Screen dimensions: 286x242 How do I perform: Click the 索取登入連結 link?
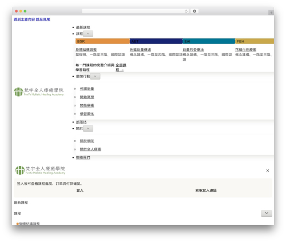206,191
